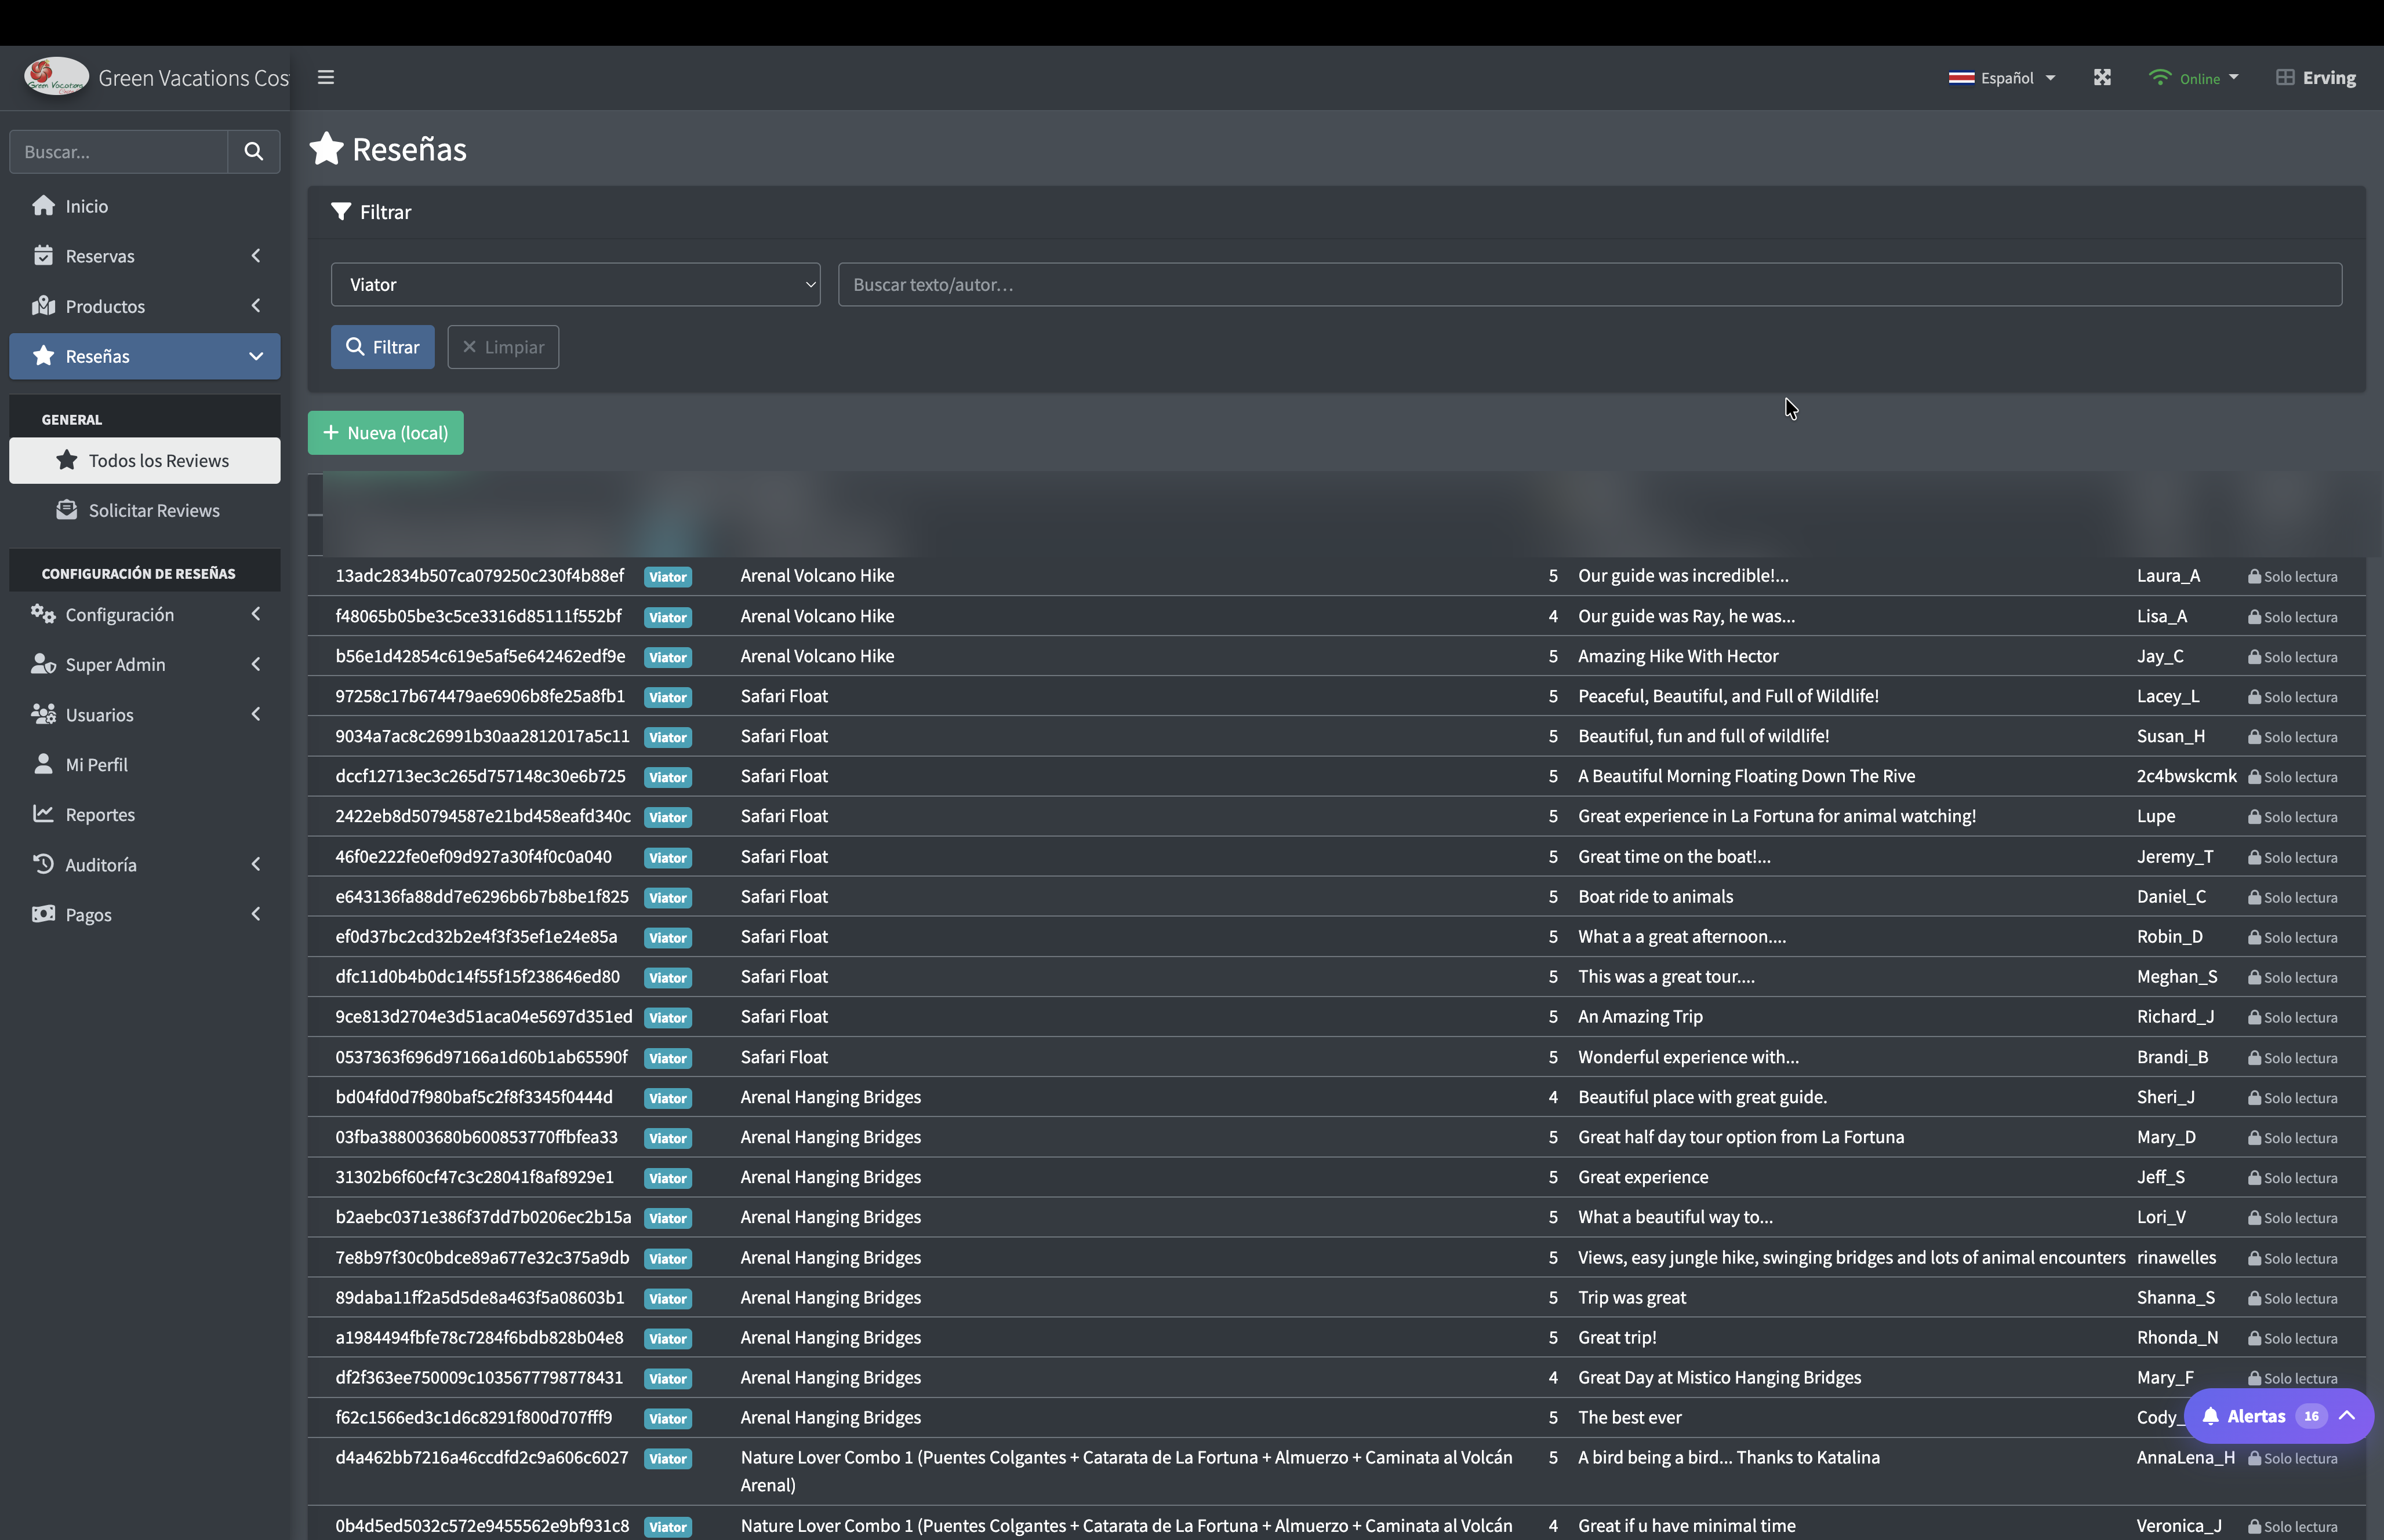2384x1540 pixels.
Task: Expand the Pagos chevron
Action: [256, 913]
